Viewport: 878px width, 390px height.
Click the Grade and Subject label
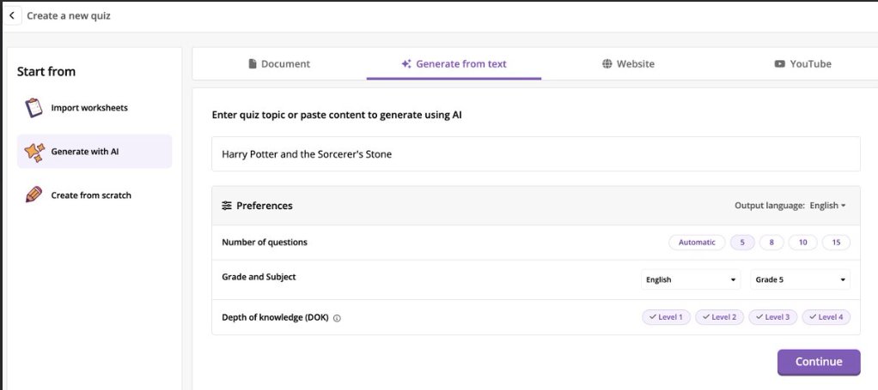(259, 277)
